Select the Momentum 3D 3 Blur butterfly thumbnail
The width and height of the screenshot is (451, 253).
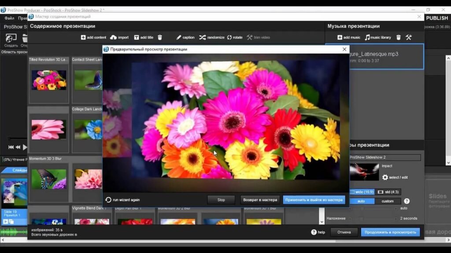point(49,179)
